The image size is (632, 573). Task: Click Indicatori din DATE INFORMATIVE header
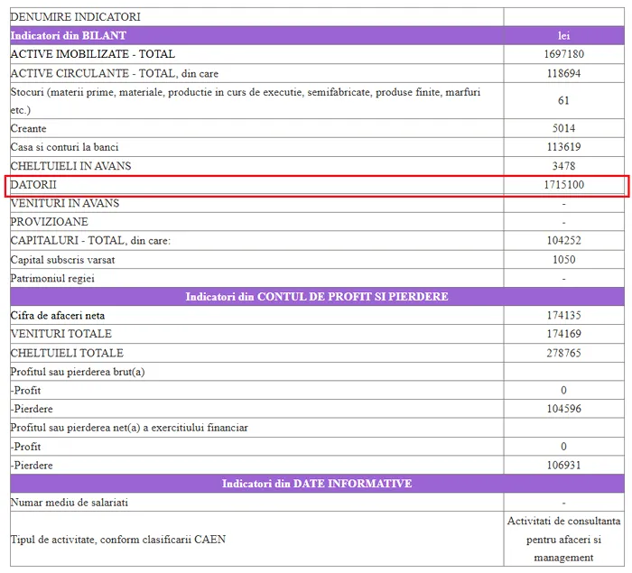click(316, 484)
